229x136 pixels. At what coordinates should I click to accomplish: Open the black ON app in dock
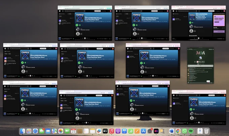[x=156, y=131]
